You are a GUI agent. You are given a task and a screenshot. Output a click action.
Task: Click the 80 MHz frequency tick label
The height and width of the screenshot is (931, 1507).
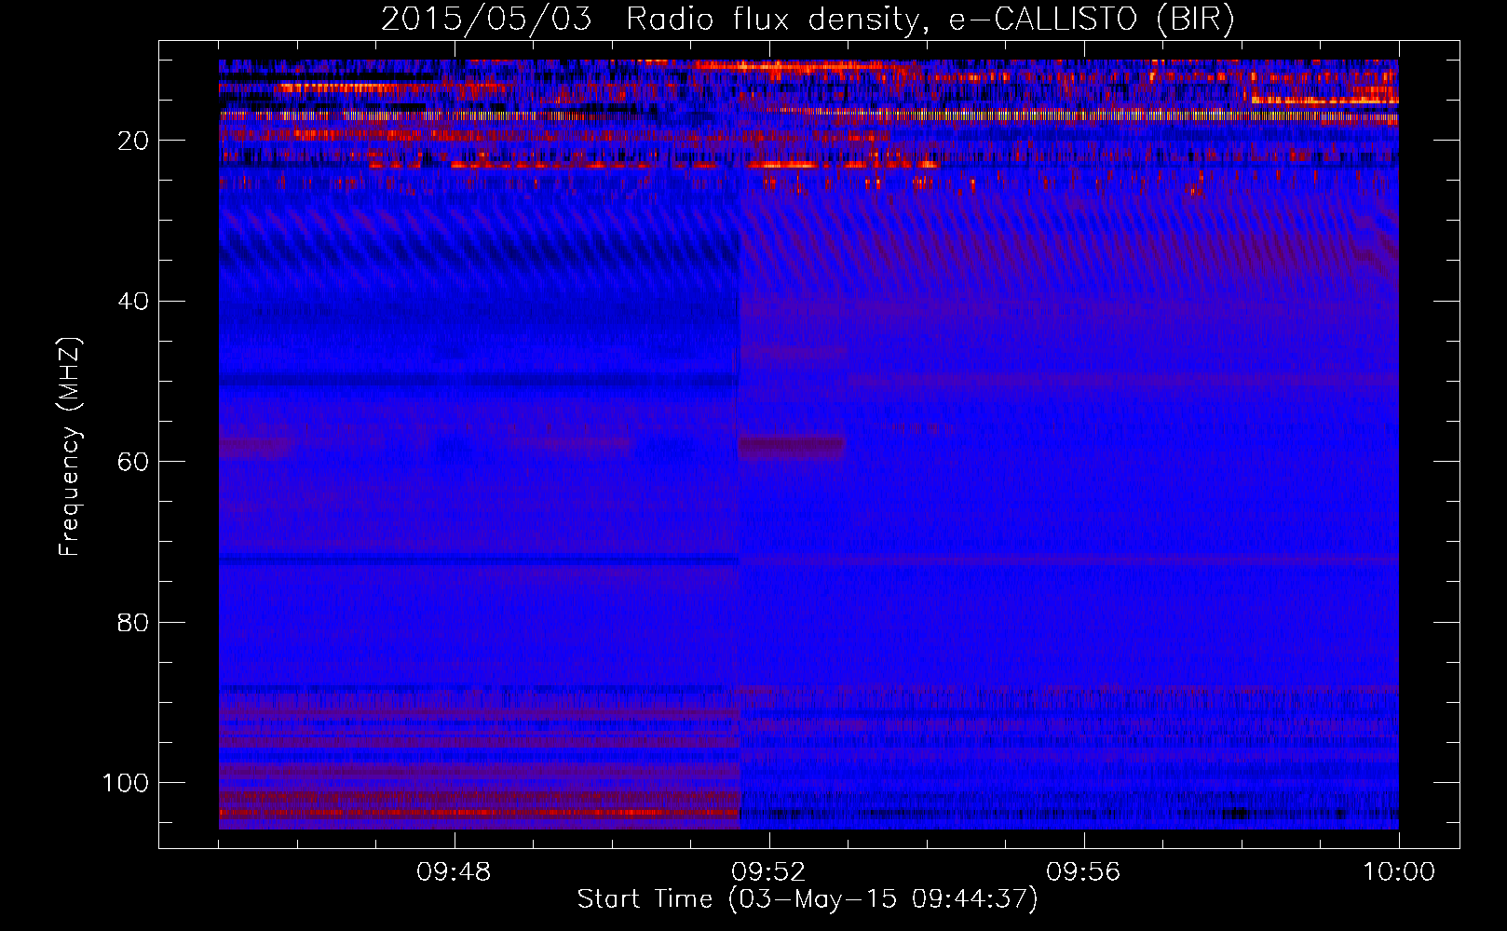[132, 623]
